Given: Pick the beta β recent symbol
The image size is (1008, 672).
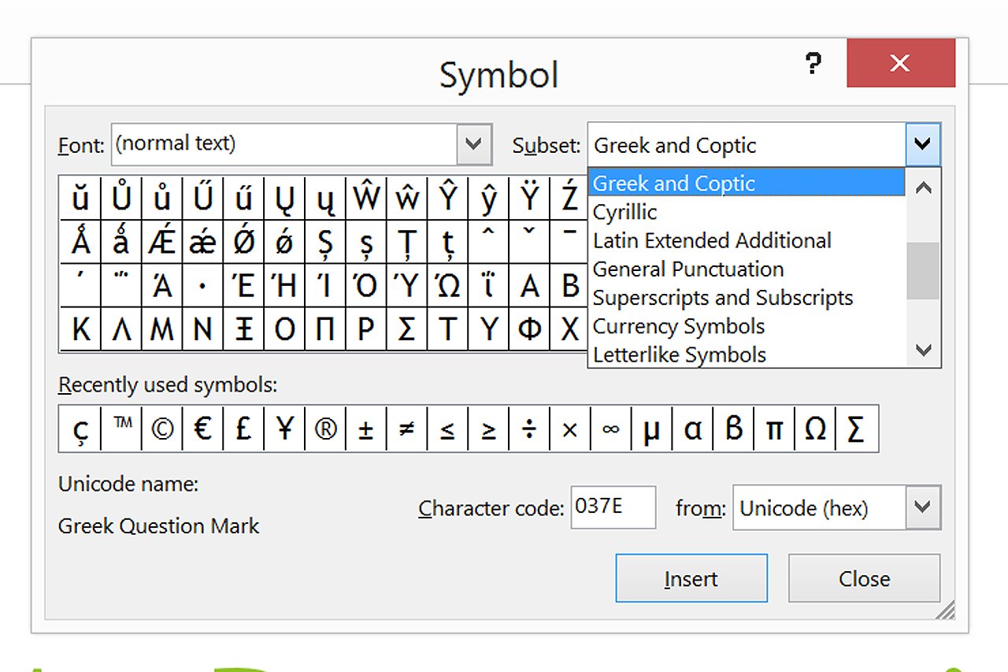Looking at the screenshot, I should pos(734,429).
